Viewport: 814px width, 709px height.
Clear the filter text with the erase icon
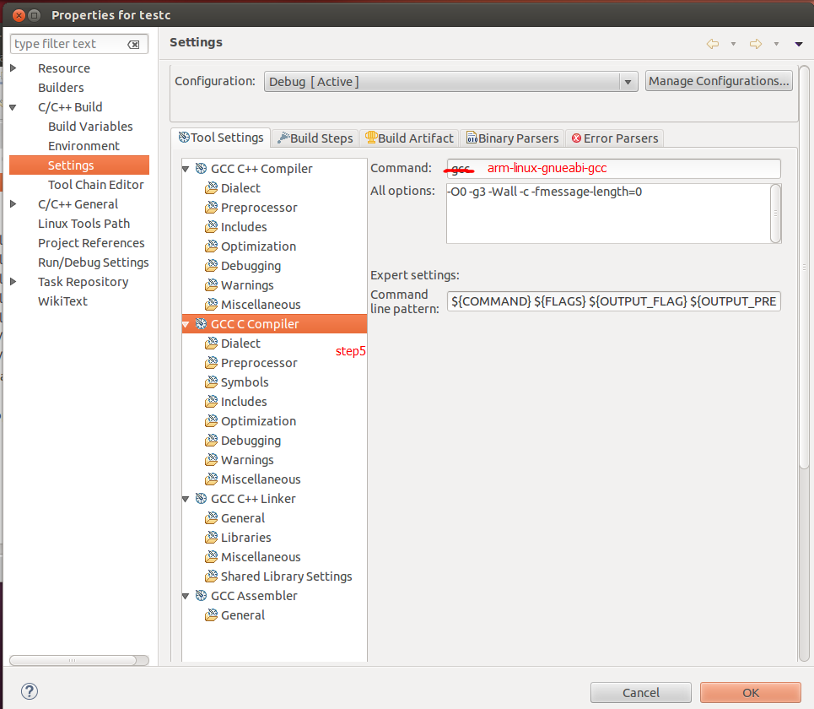pyautogui.click(x=133, y=45)
